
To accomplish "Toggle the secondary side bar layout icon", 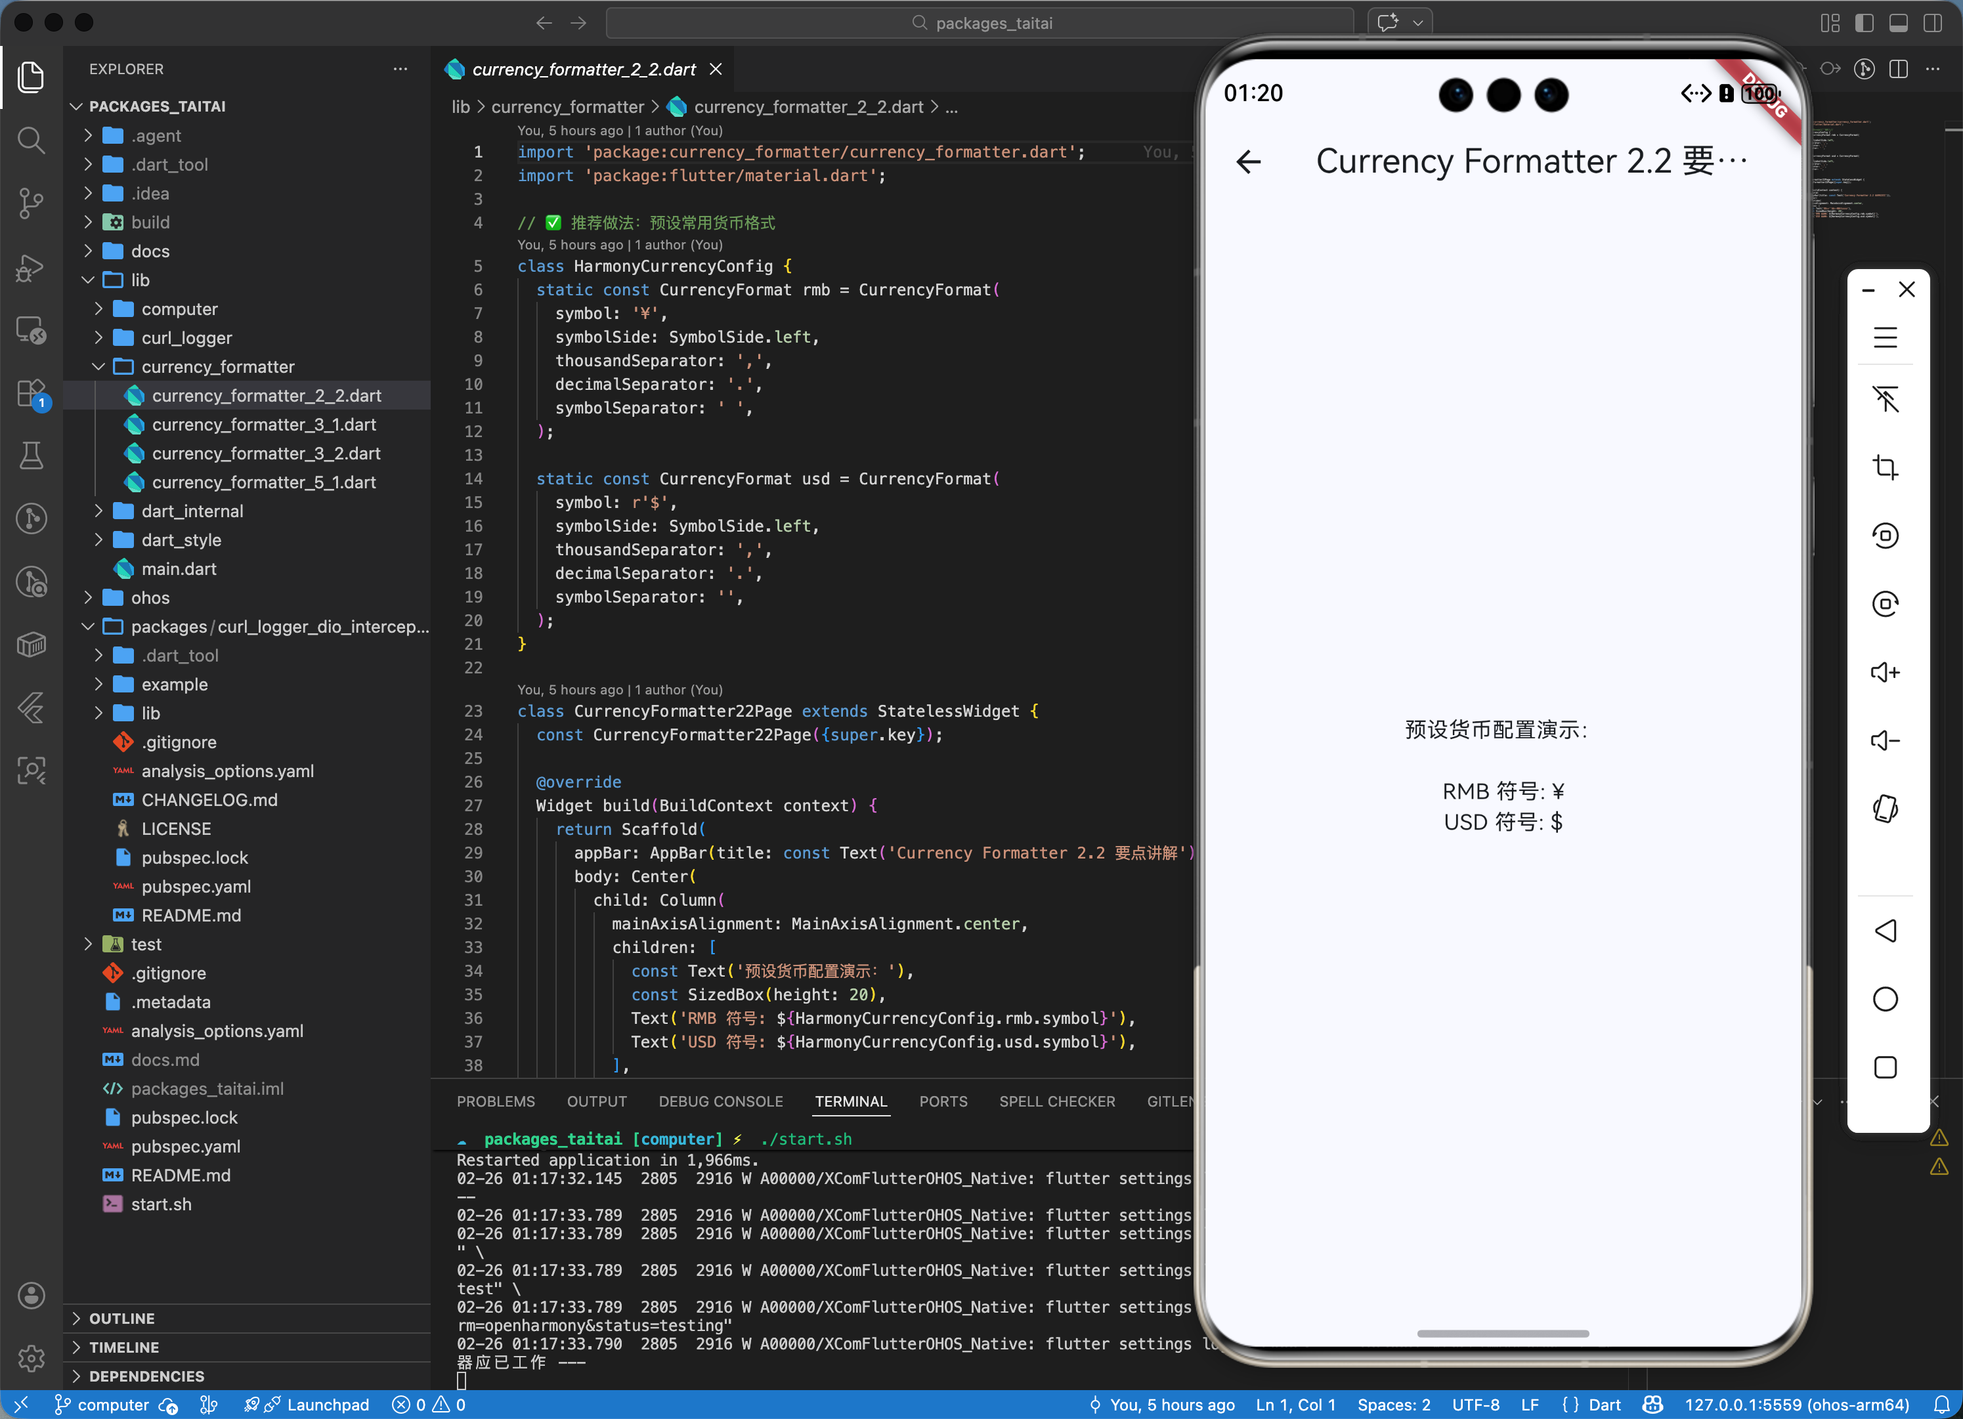I will coord(1932,24).
